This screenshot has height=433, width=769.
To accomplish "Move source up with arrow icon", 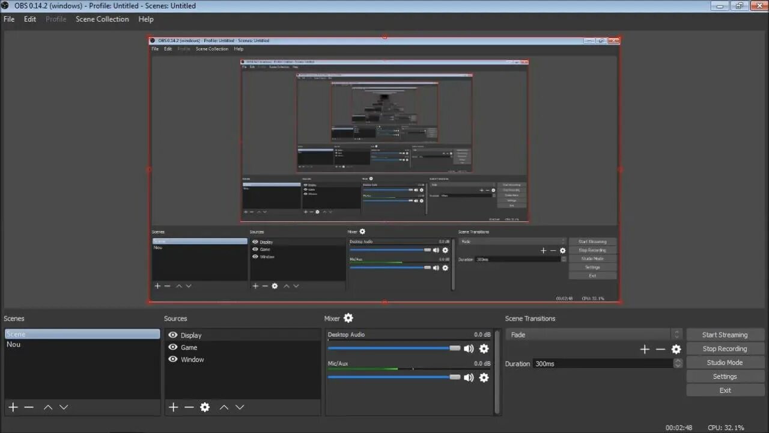I will click(224, 407).
